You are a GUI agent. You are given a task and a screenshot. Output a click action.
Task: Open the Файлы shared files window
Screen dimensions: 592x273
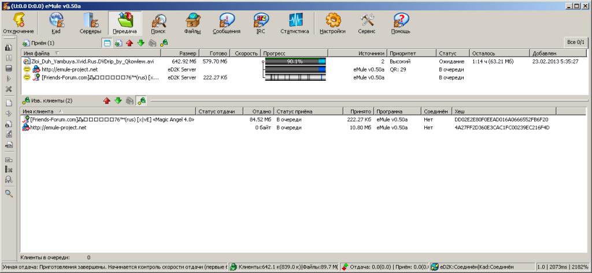[x=193, y=24]
